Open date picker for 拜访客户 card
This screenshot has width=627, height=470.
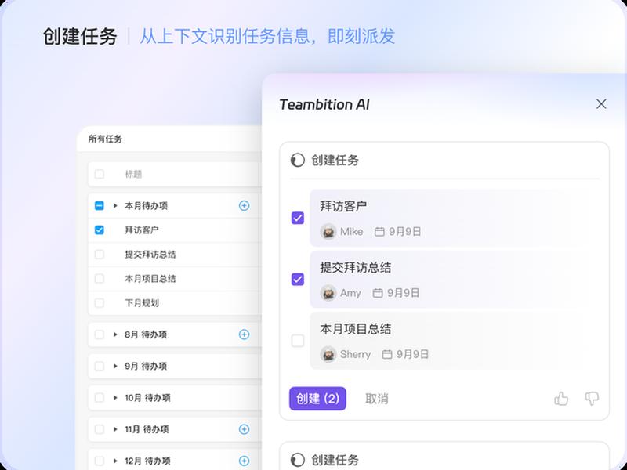[379, 231]
